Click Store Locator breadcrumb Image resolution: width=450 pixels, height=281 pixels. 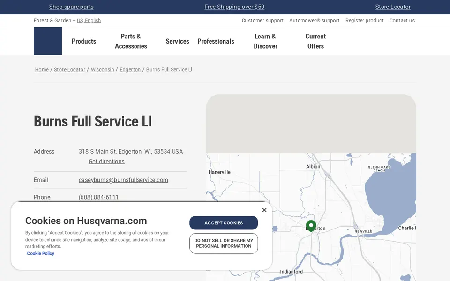70,70
